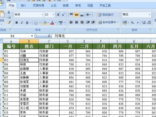Set top vertical alignment
The image size is (156, 117).
click(x=71, y=15)
